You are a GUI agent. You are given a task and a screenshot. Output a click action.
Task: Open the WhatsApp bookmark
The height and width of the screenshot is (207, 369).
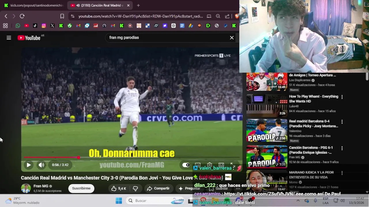[18, 26]
